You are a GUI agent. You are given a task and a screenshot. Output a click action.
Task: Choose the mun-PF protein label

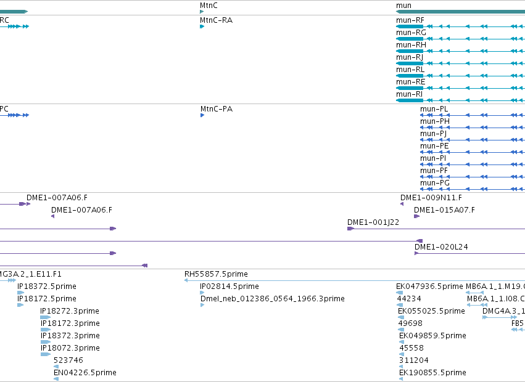point(434,171)
